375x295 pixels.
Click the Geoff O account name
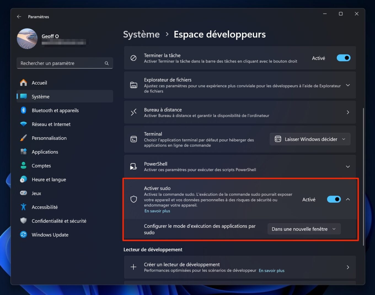pos(50,36)
